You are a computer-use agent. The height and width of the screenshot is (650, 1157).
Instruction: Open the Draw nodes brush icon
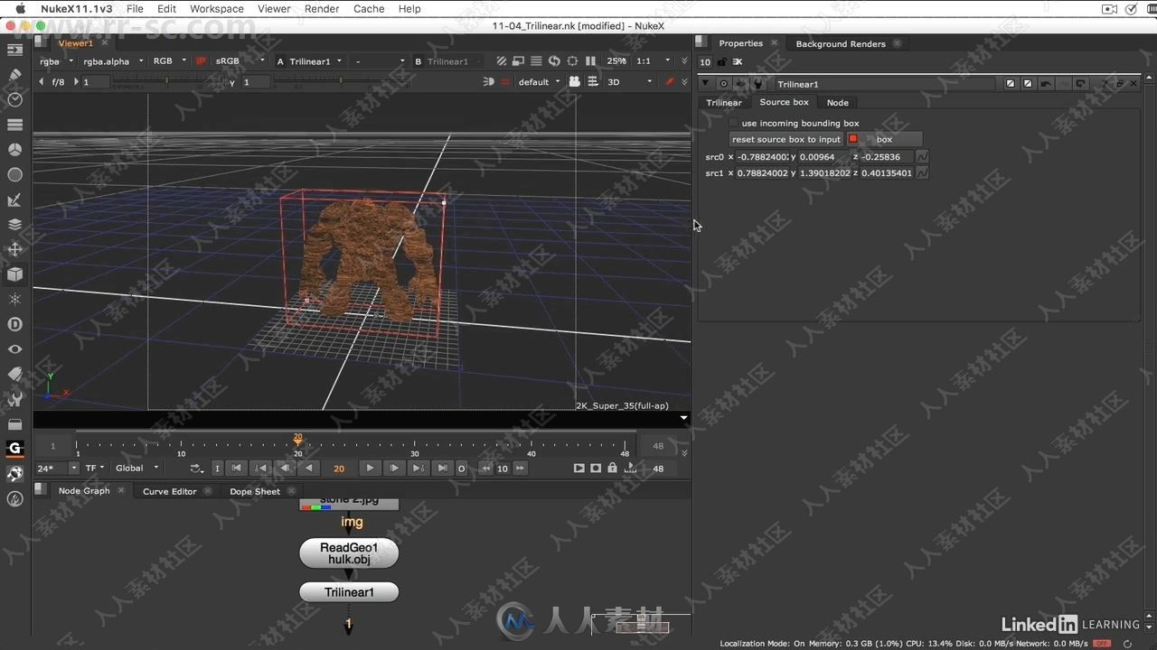pos(14,75)
